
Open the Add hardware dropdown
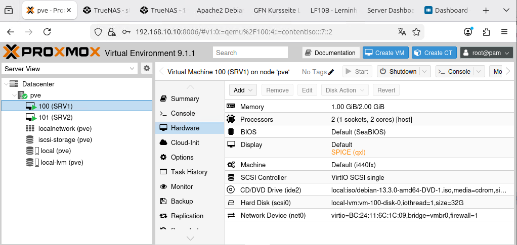point(243,90)
